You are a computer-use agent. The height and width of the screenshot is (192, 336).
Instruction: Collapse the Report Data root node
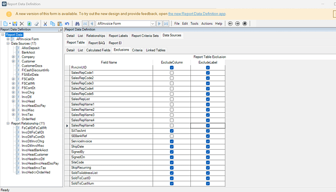3,35
